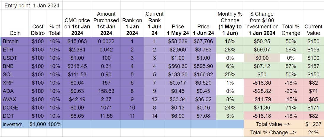
Task: Click DOT dollar change -$18.18 cell
Action: click(x=262, y=116)
